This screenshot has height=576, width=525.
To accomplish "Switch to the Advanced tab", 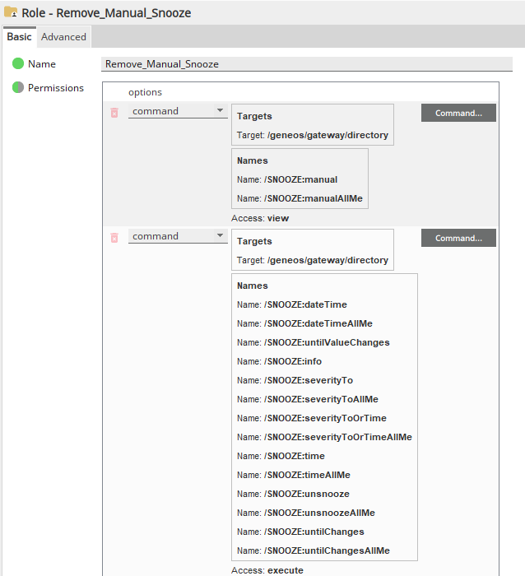I will (x=63, y=37).
